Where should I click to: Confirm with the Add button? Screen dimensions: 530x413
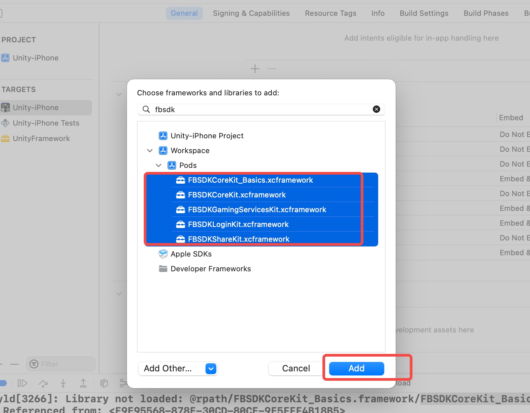[356, 369]
